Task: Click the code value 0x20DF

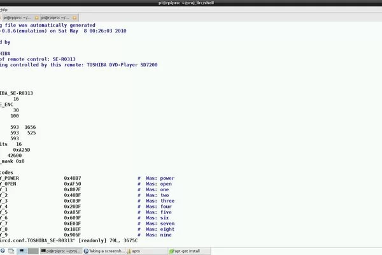Action: coord(73,207)
